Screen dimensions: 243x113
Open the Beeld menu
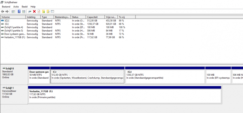[x=25, y=7]
